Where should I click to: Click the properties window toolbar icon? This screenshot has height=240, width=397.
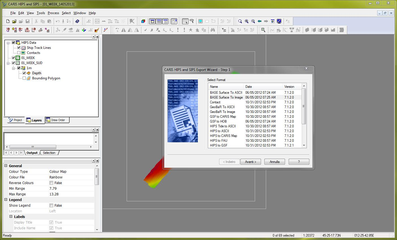click(x=174, y=21)
